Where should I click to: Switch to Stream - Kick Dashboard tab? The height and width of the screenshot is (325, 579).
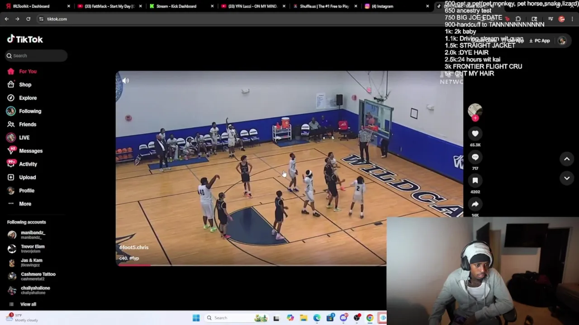[176, 6]
